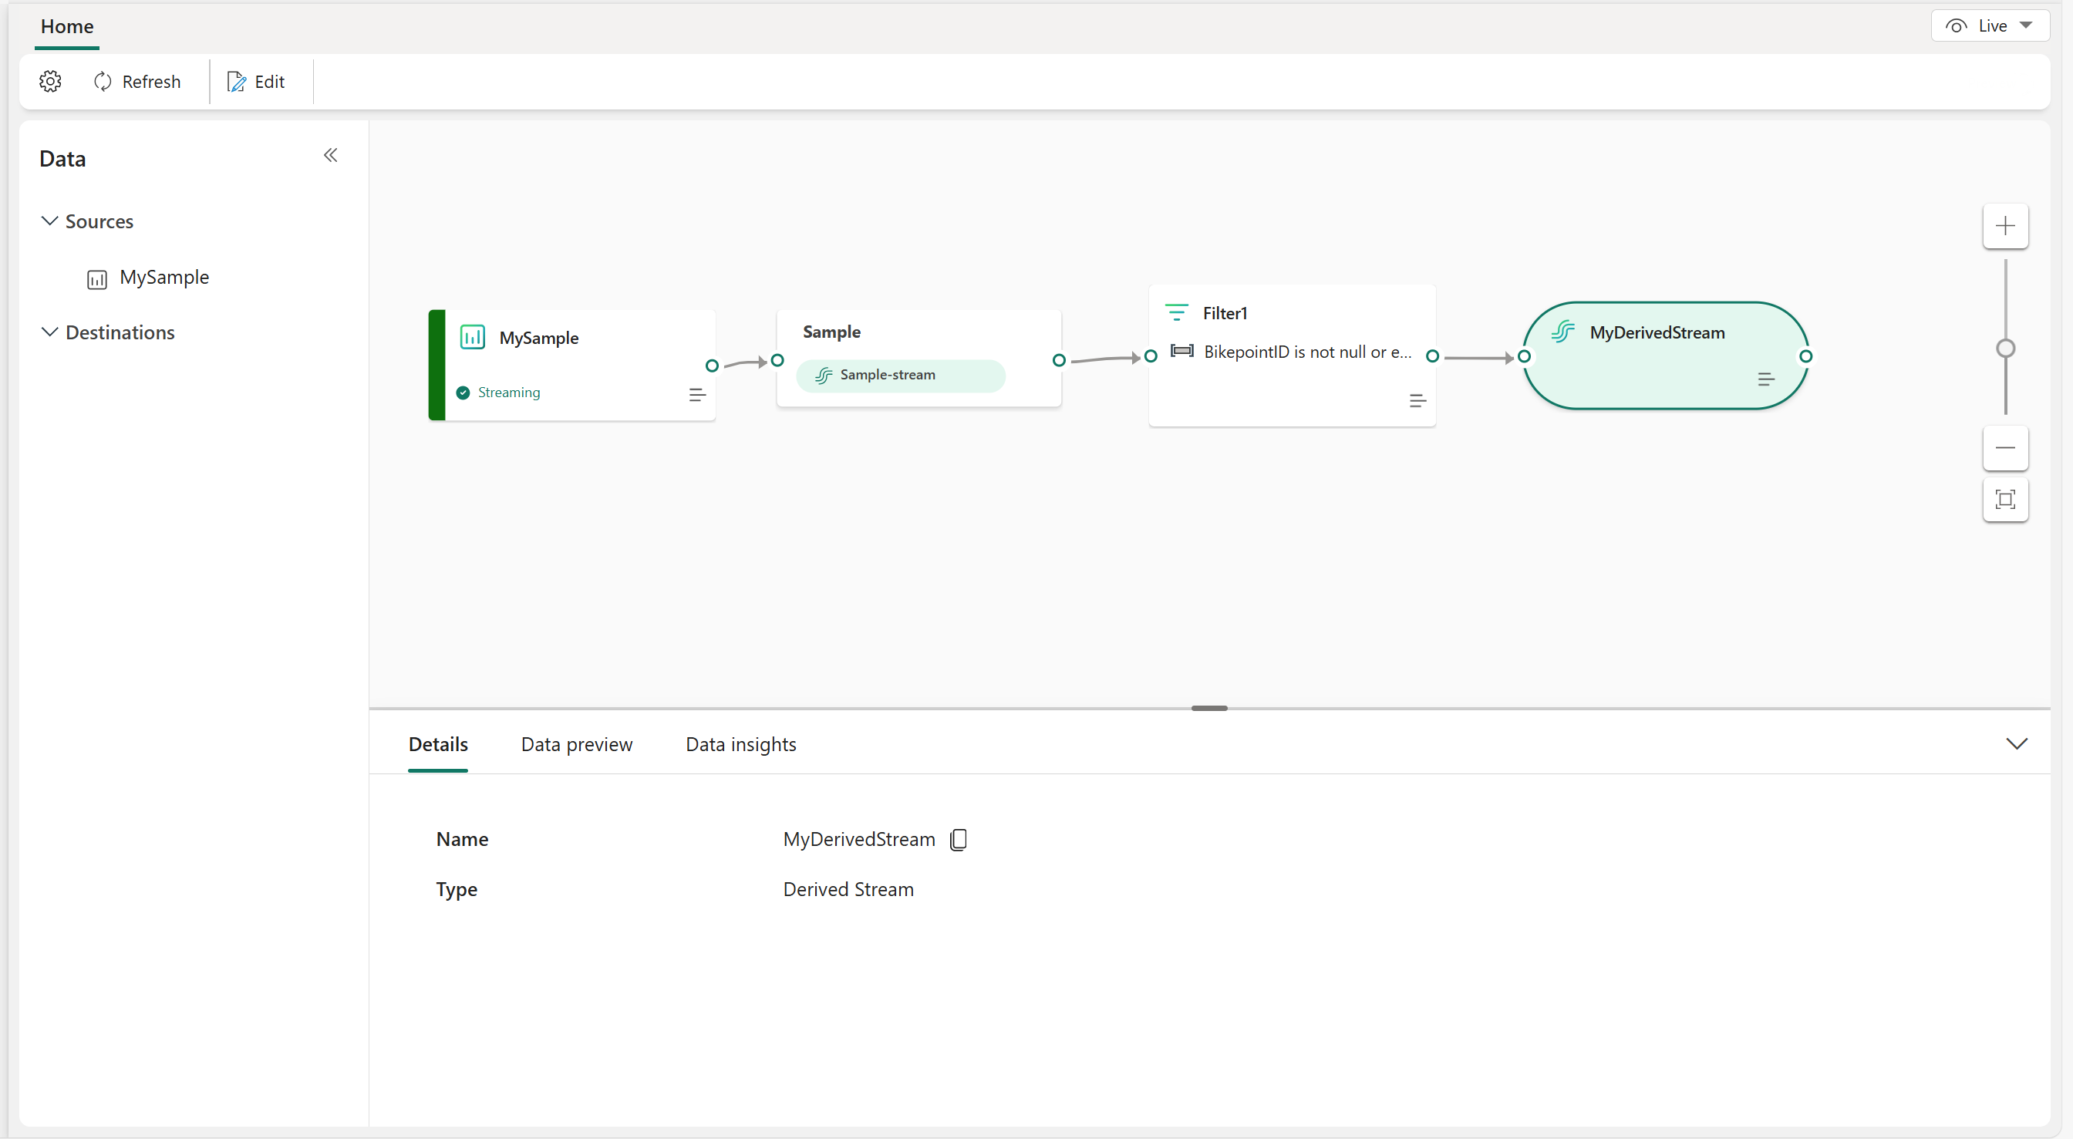Click the MySample source node icon

473,337
